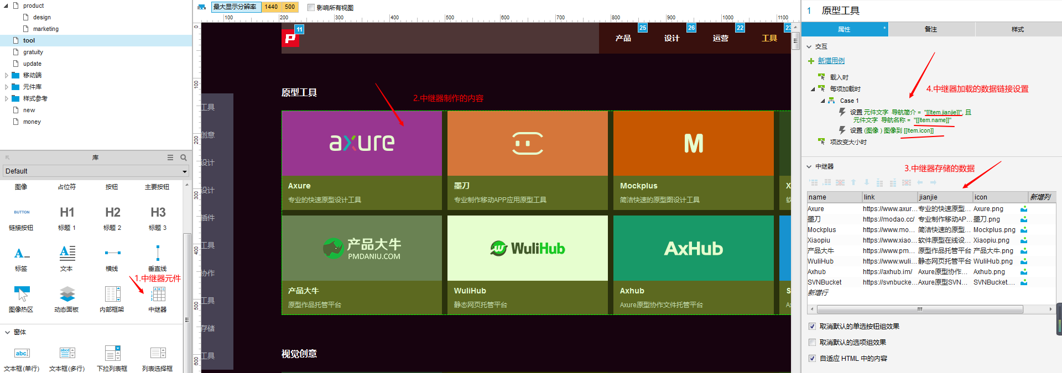
Task: Open the gratuity page in page tree
Action: pyautogui.click(x=33, y=52)
